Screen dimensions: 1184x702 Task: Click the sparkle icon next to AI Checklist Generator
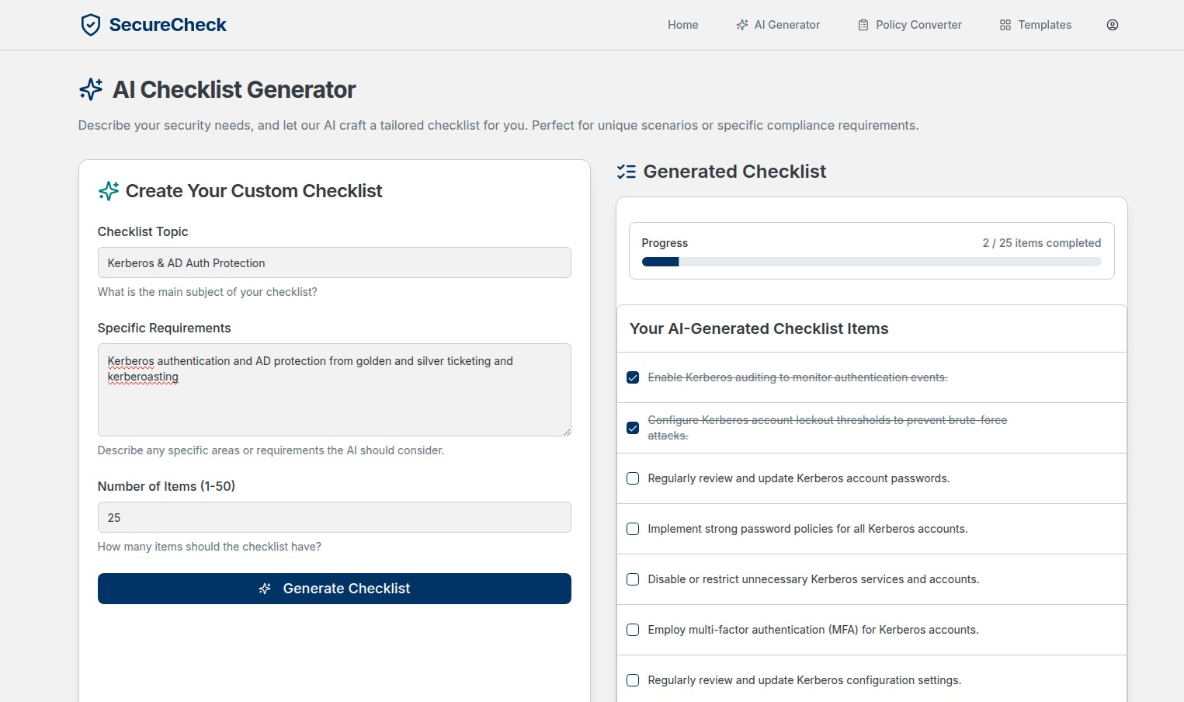pos(90,89)
